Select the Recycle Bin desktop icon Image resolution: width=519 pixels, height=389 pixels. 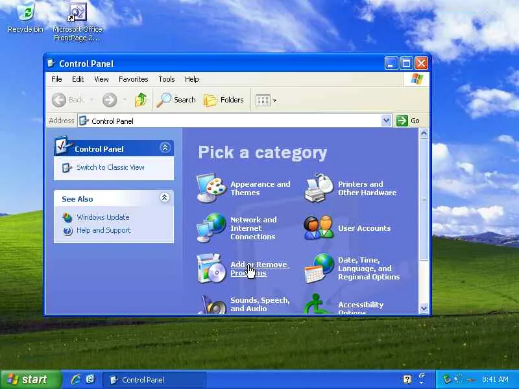pyautogui.click(x=25, y=18)
